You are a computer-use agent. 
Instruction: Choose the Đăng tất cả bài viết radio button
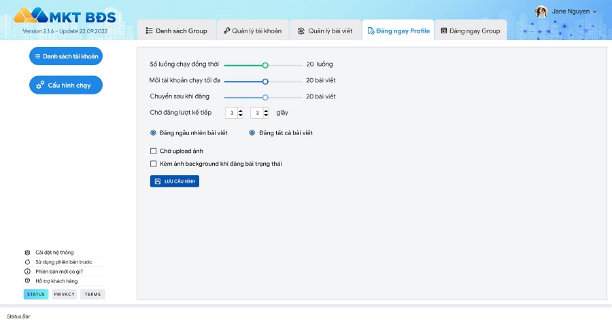252,133
